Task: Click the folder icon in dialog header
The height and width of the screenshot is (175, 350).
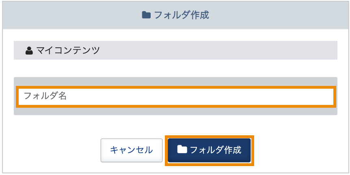Action: (x=146, y=15)
